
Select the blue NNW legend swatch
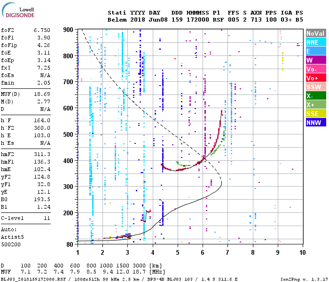tap(316, 122)
